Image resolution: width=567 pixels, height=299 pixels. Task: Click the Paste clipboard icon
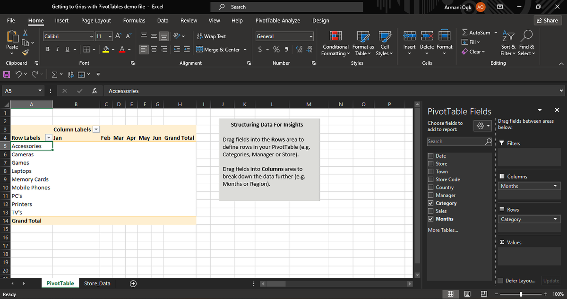tap(12, 36)
